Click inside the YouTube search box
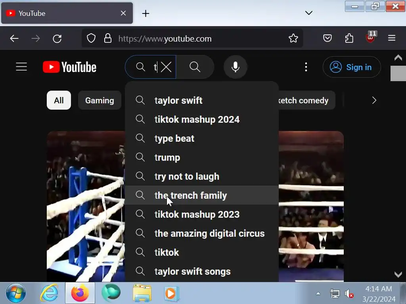Screen dimensions: 406x304 151,67
